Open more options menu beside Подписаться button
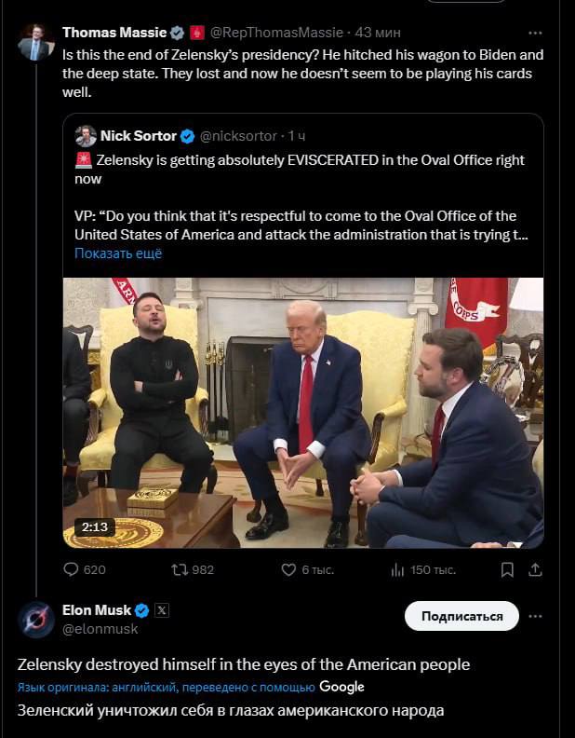This screenshot has height=738, width=575. [535, 616]
